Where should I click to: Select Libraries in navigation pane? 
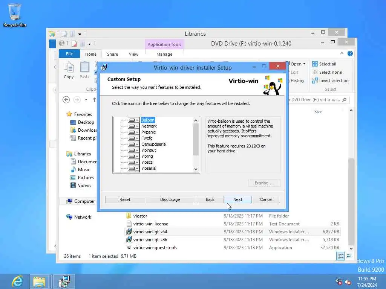(78, 154)
